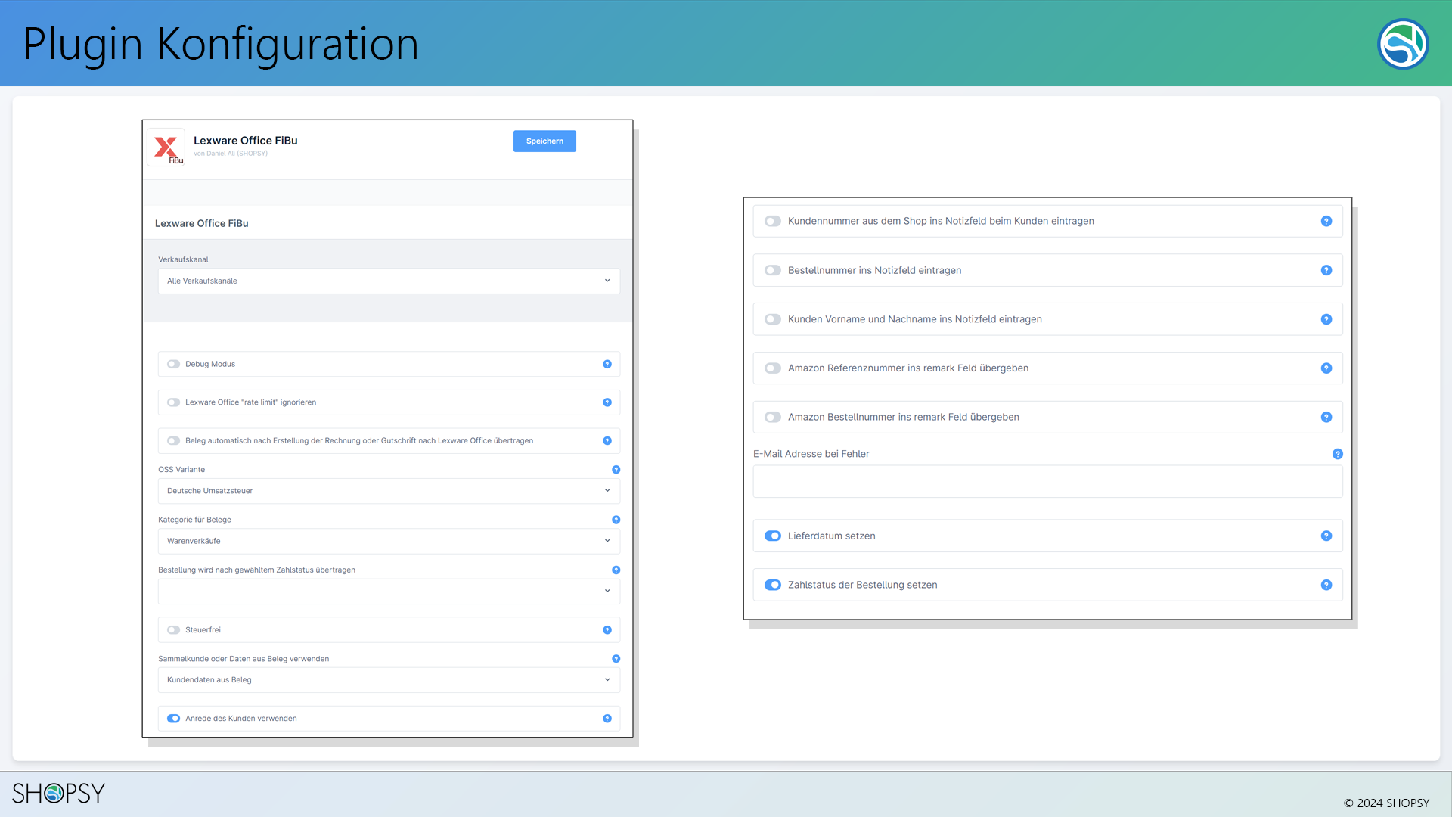Open help icon for Kategorie für Belege
Viewport: 1452px width, 817px height.
pyautogui.click(x=616, y=520)
